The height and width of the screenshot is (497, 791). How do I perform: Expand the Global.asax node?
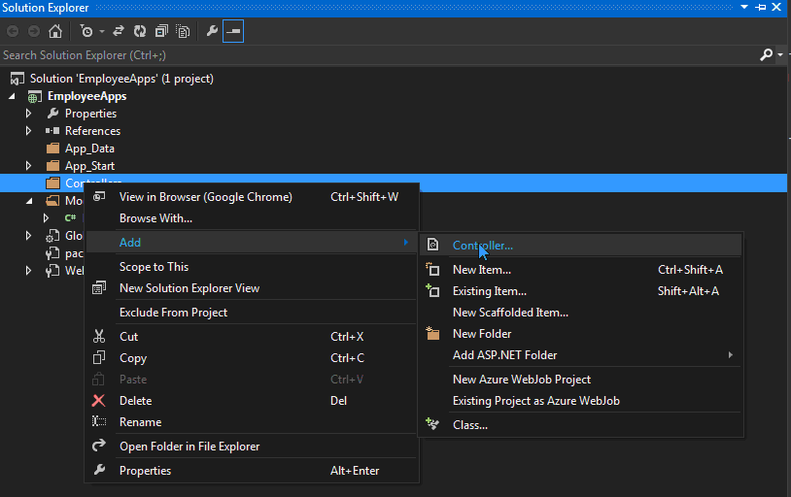pyautogui.click(x=29, y=235)
